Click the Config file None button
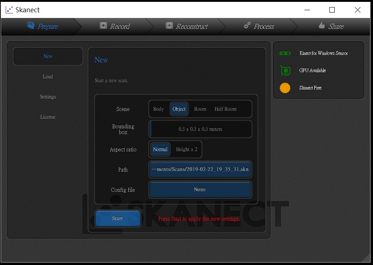Image resolution: width=373 pixels, height=265 pixels. point(200,189)
